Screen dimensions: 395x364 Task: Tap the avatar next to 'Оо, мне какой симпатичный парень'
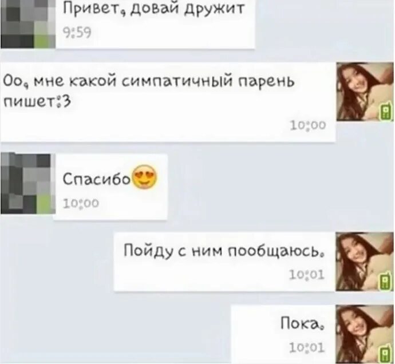coord(365,92)
